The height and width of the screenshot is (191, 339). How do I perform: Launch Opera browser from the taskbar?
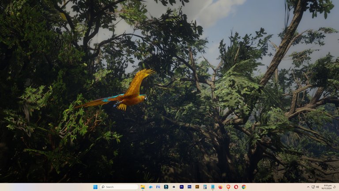(236, 187)
